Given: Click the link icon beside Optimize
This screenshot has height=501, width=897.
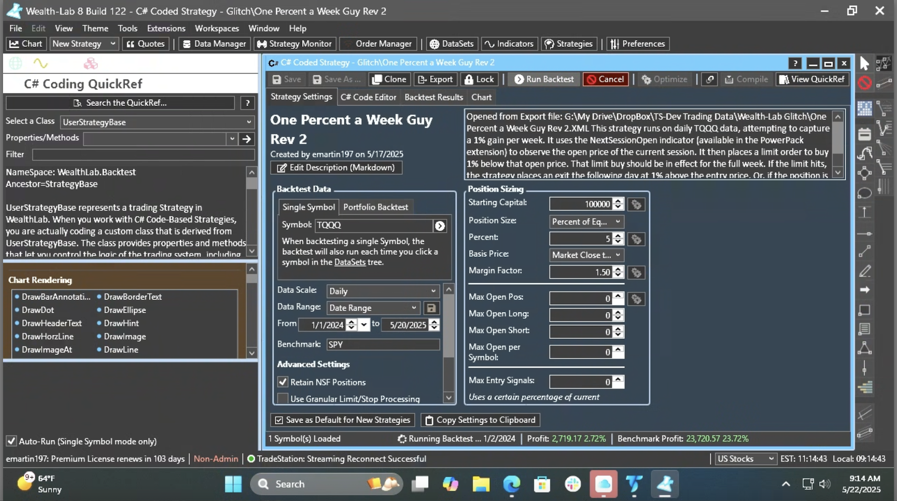Looking at the screenshot, I should pyautogui.click(x=710, y=79).
